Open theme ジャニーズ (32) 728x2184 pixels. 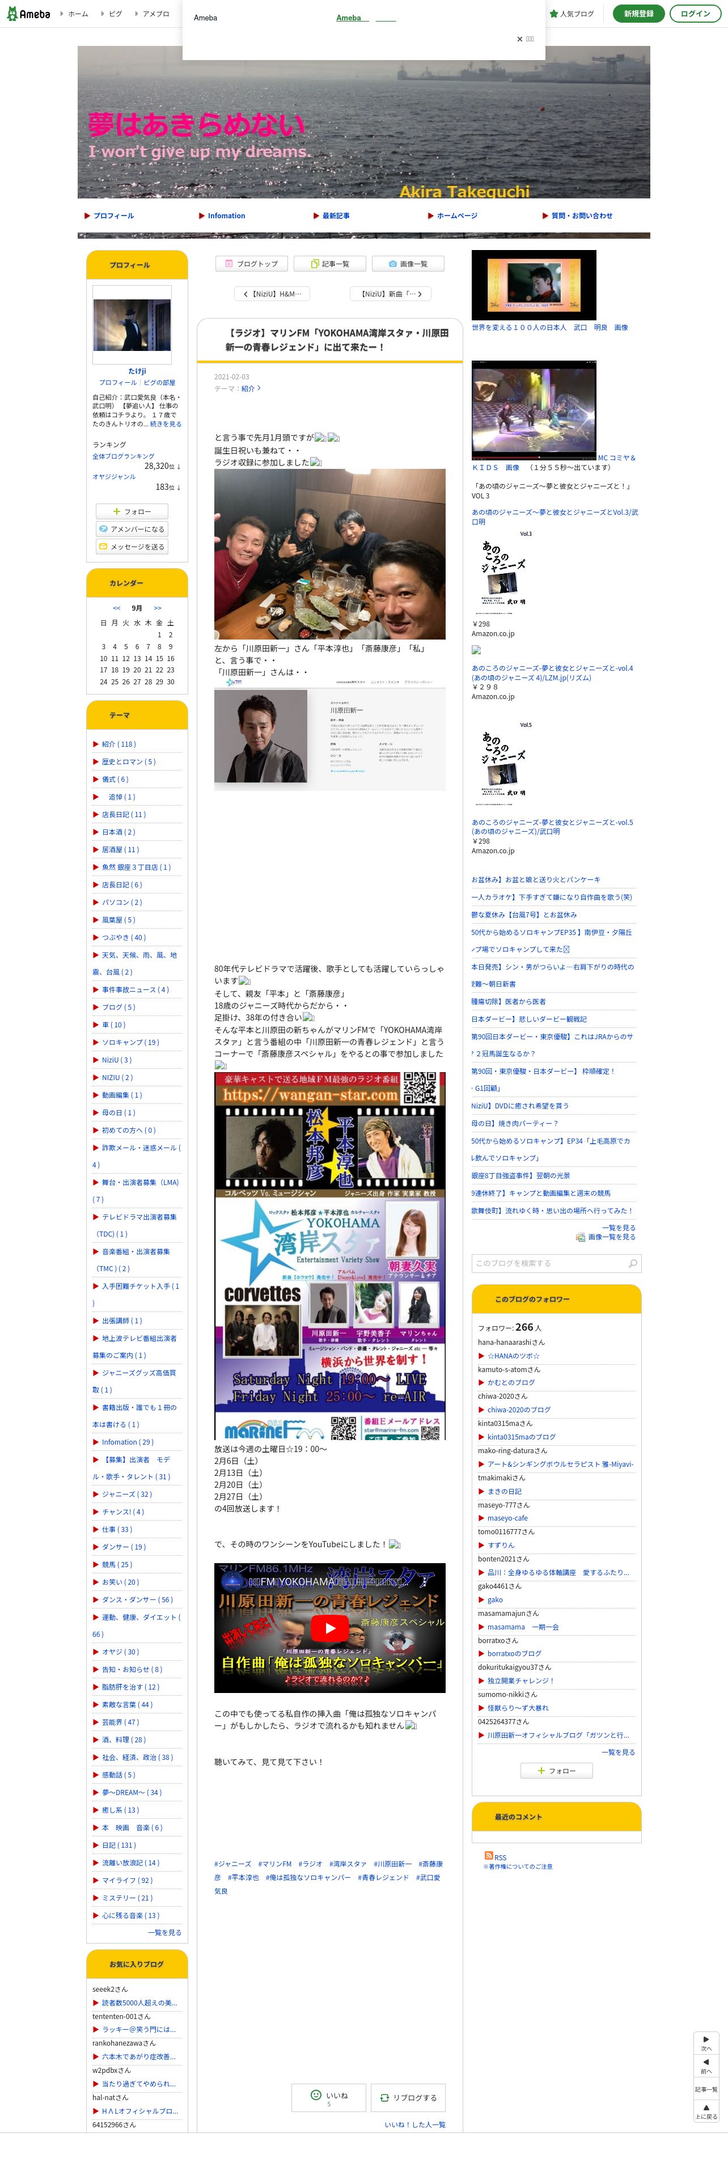(126, 1495)
